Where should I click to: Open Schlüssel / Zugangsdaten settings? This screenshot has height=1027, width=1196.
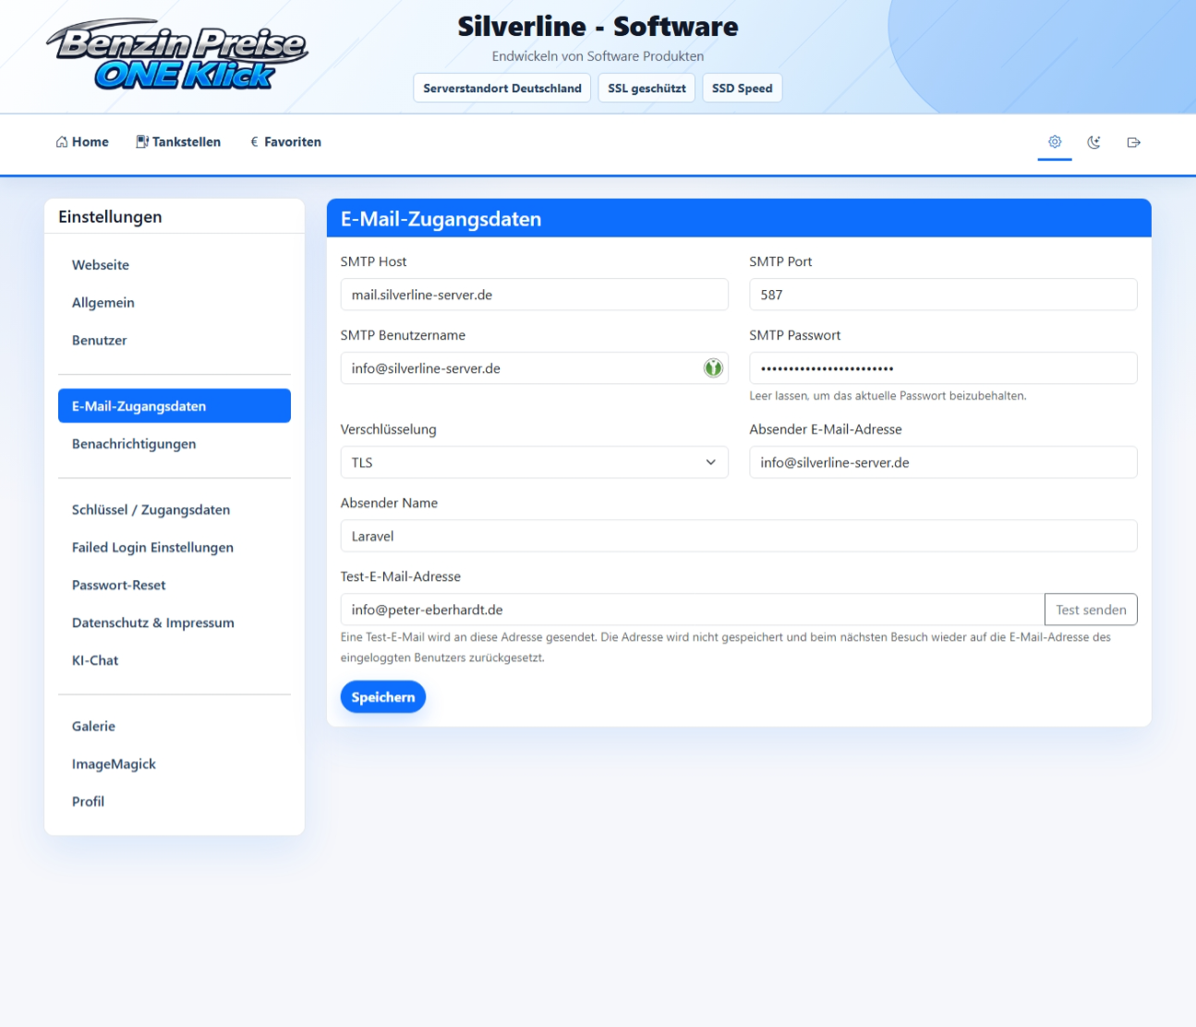tap(175, 510)
